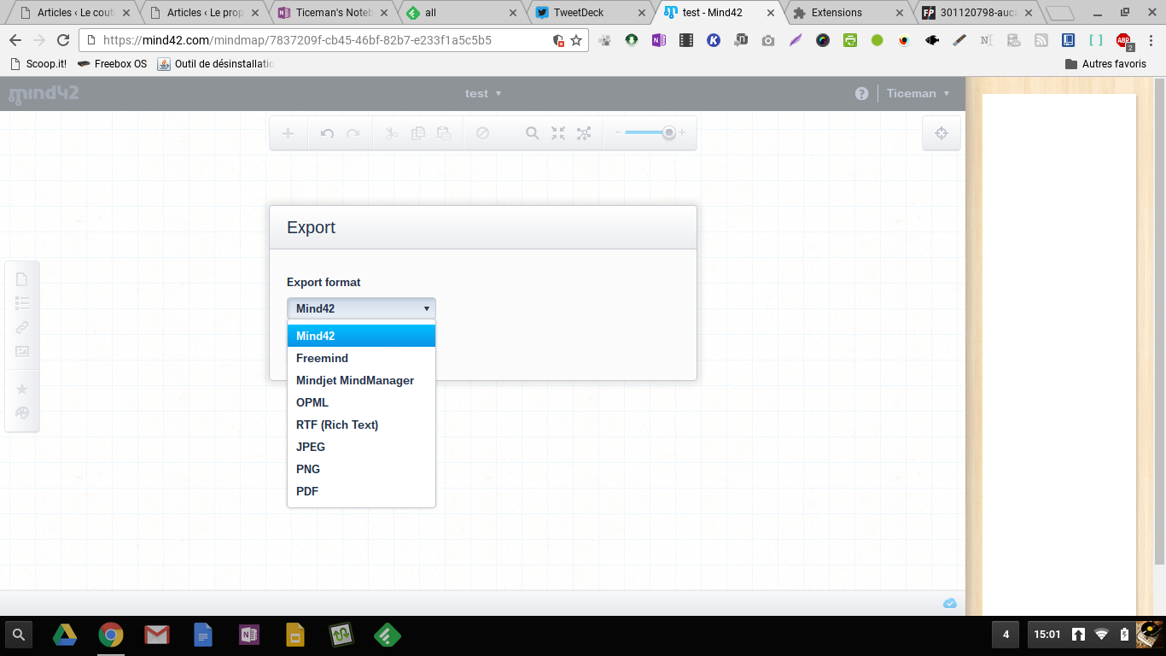
Task: Open the Export format dropdown
Action: click(361, 308)
